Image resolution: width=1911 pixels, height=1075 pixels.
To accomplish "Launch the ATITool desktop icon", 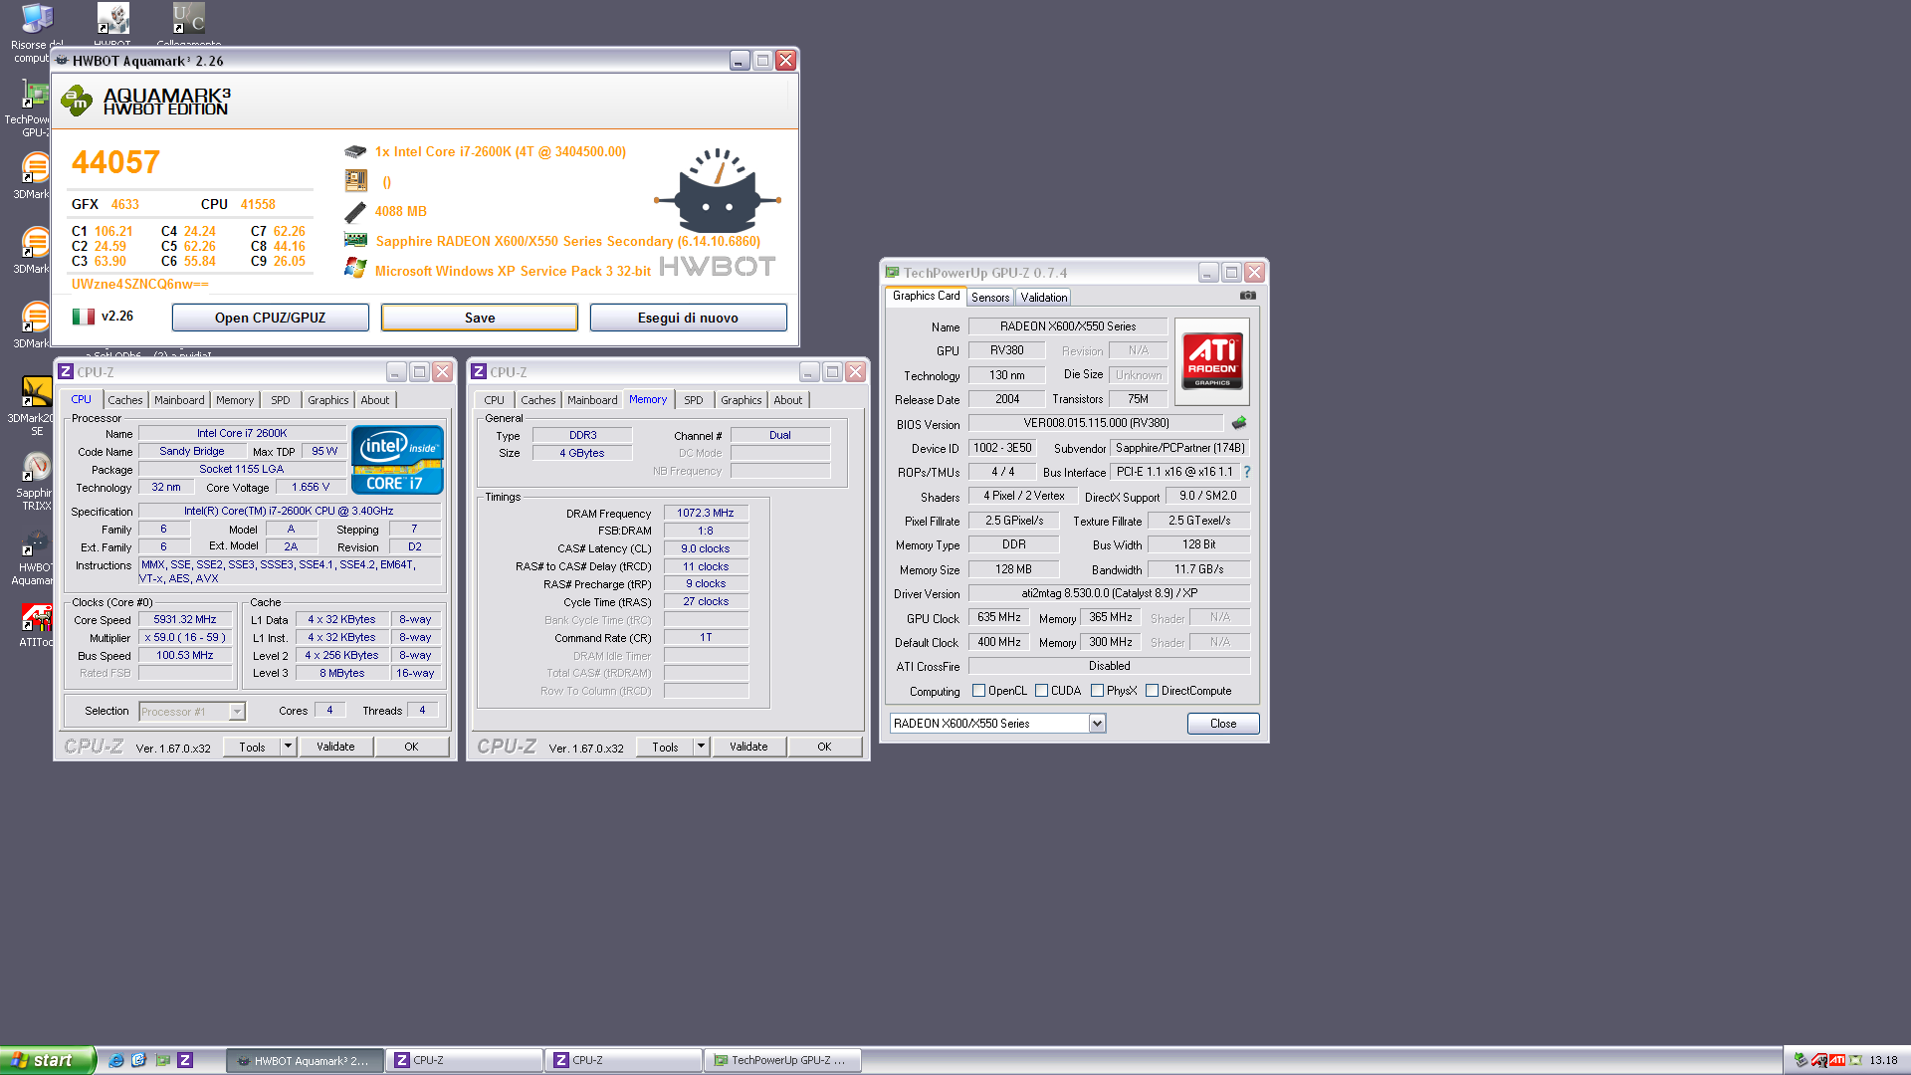I will pos(36,624).
